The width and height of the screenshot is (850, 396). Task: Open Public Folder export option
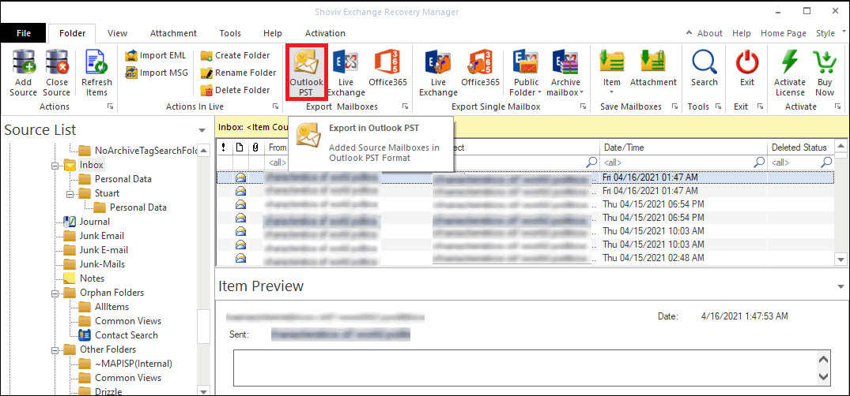[527, 73]
